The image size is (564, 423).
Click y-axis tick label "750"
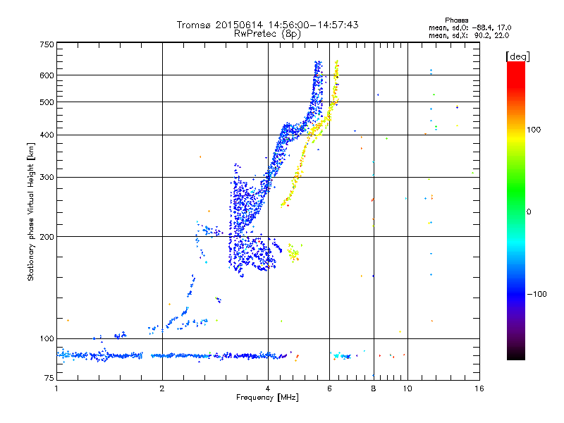[47, 44]
